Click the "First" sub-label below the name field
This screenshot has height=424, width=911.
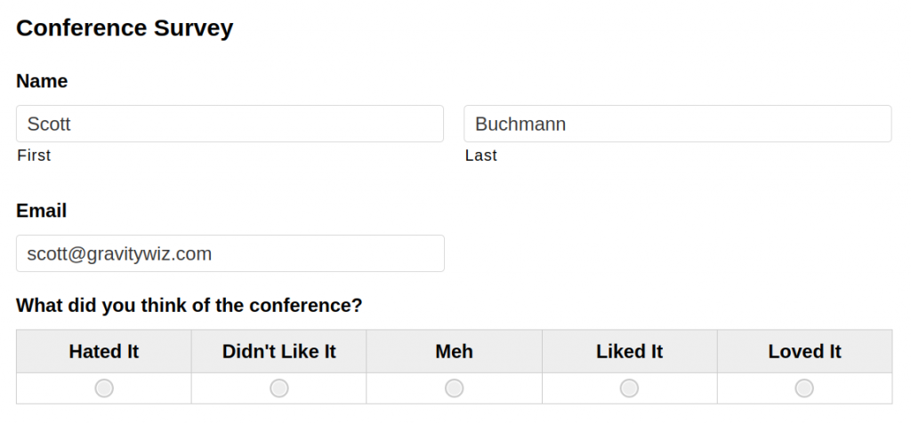(34, 156)
